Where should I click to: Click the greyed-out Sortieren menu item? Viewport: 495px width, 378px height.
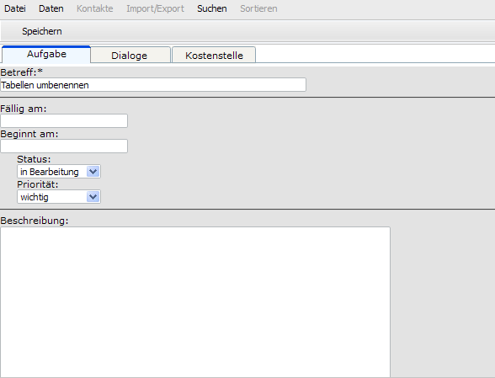coord(258,8)
